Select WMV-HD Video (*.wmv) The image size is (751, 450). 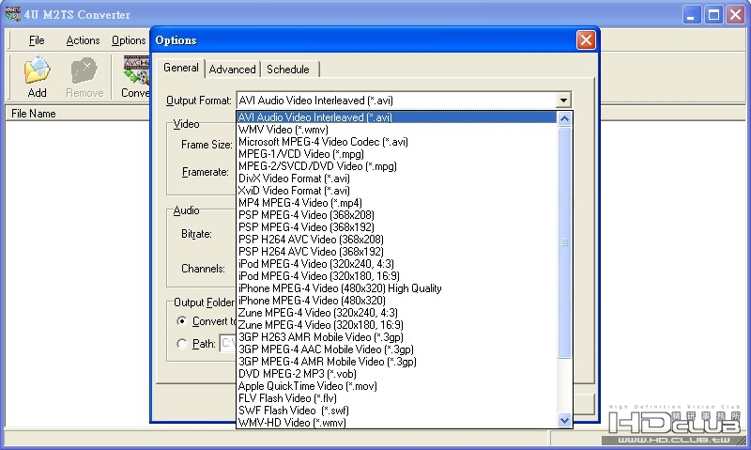(396, 422)
